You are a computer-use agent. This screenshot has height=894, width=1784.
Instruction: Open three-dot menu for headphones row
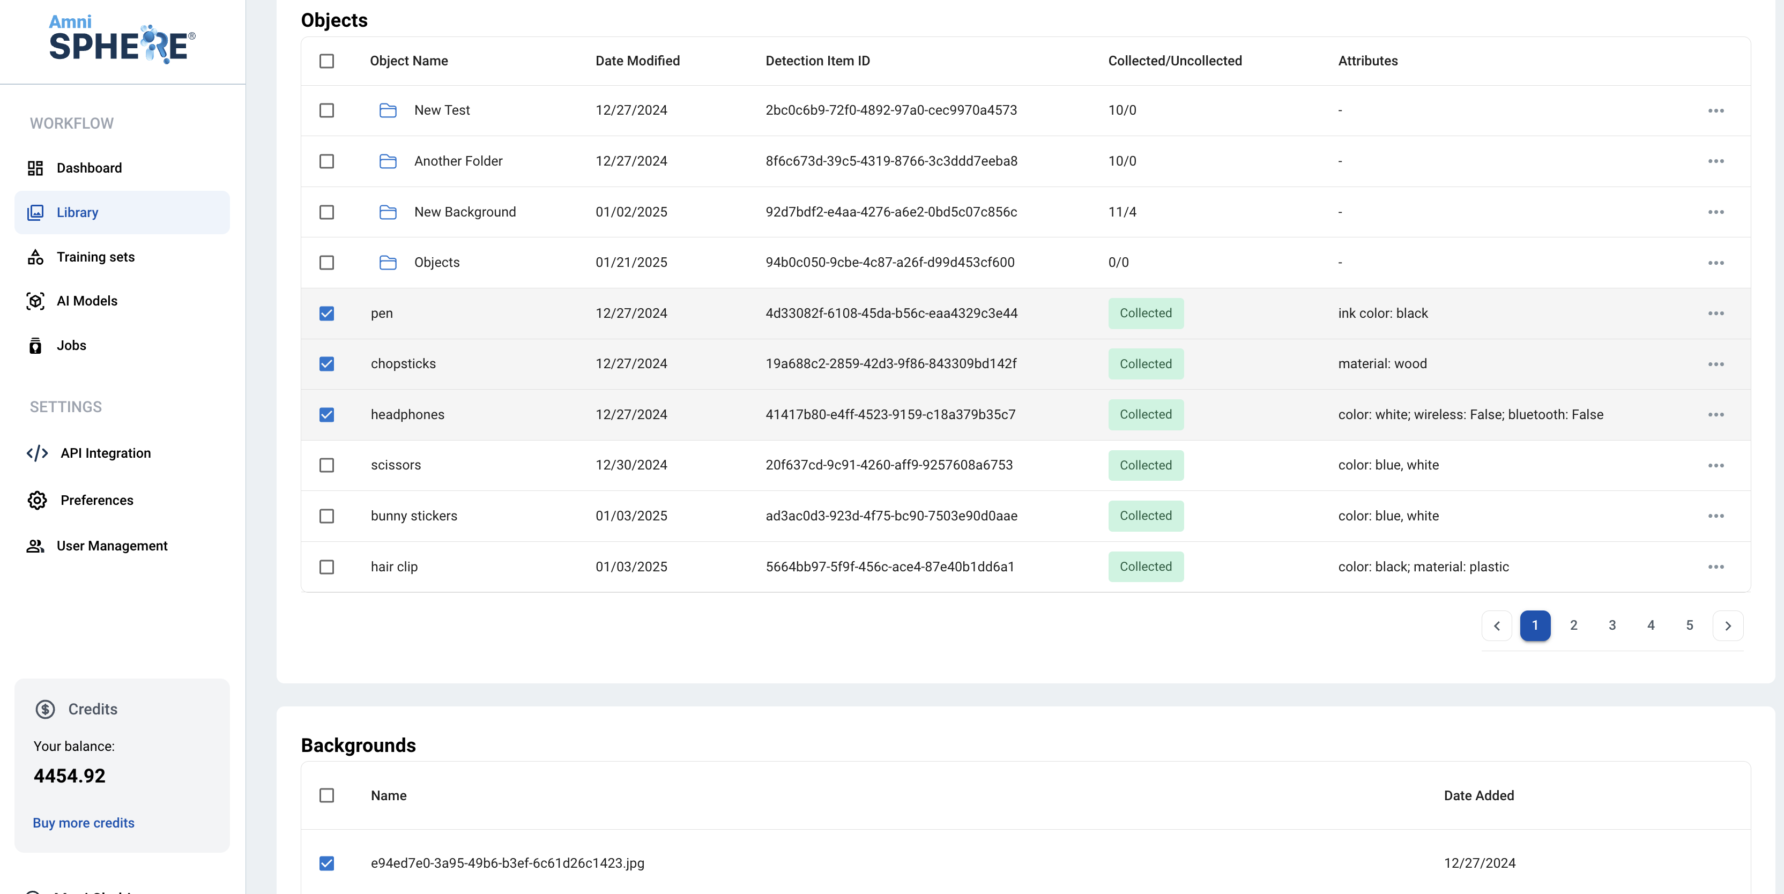[1715, 415]
